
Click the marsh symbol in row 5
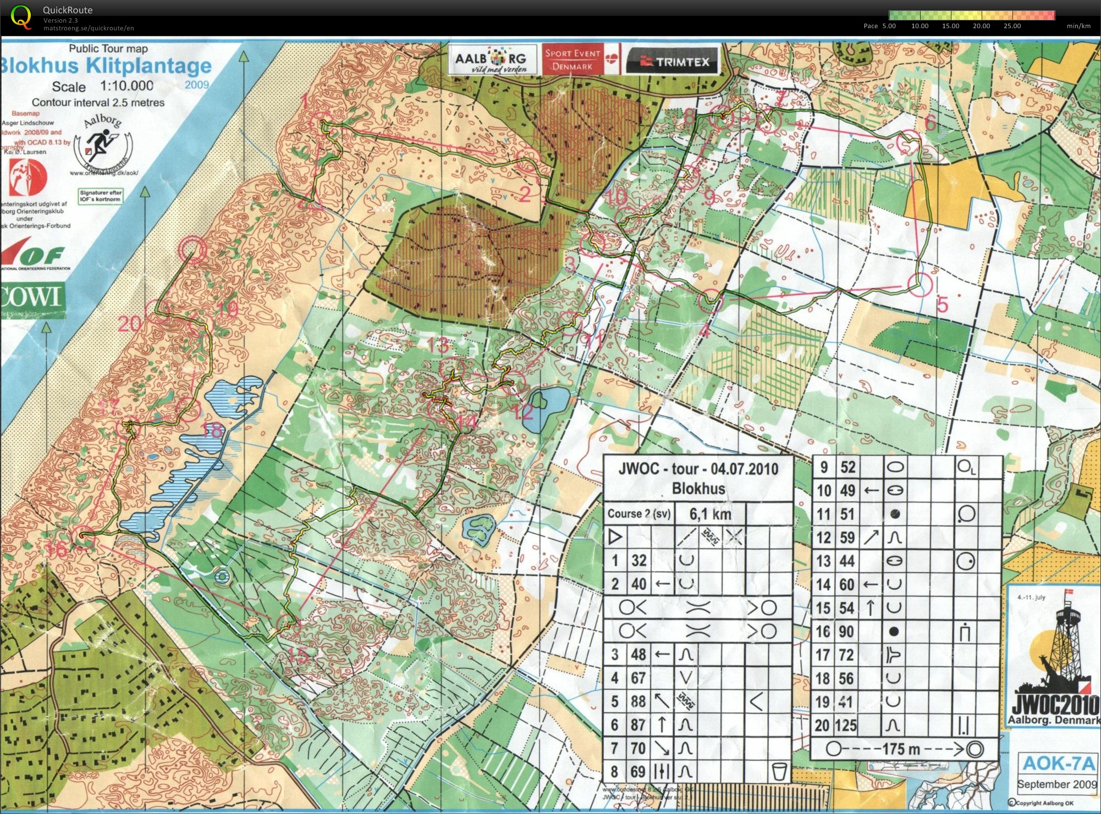tap(686, 701)
